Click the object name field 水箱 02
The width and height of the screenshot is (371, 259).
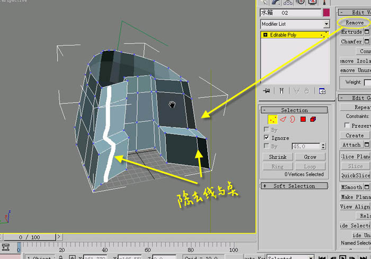[x=290, y=13]
